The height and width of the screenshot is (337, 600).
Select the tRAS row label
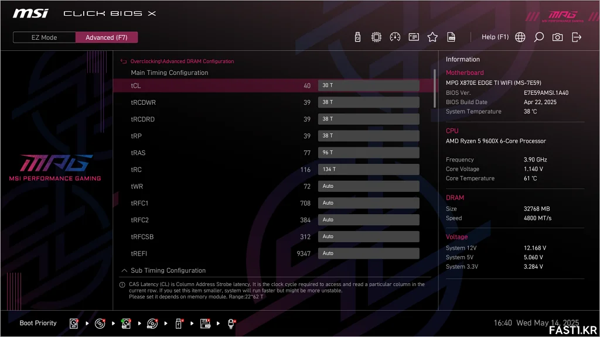138,153
